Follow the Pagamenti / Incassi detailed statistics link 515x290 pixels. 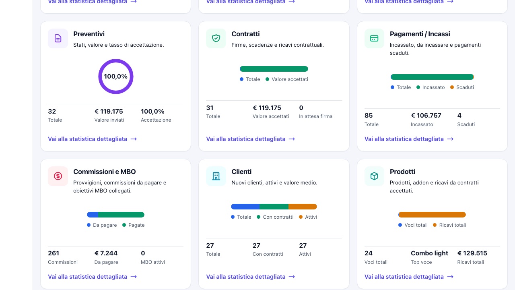409,139
